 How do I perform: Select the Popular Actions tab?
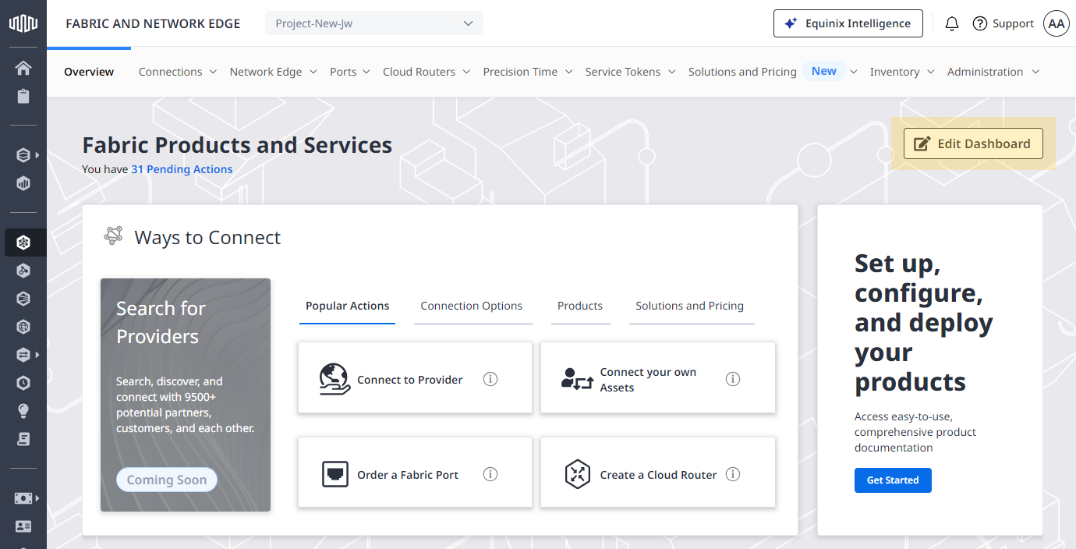[x=347, y=306]
